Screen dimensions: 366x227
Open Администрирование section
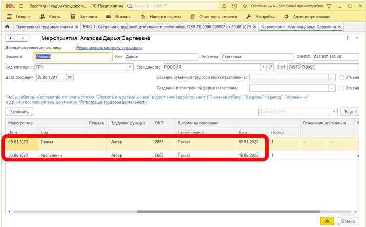pos(307,17)
